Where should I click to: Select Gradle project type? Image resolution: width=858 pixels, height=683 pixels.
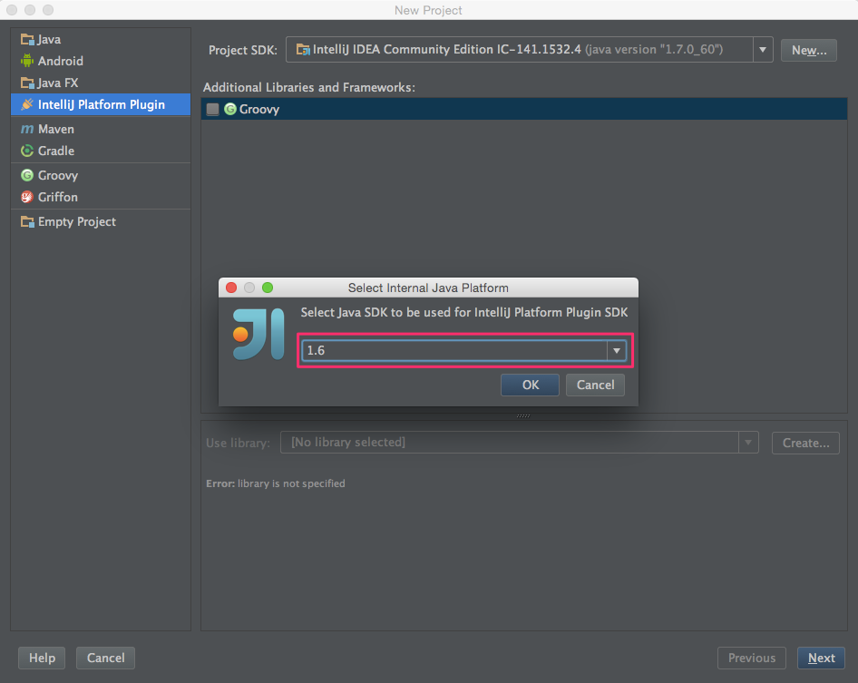point(101,151)
